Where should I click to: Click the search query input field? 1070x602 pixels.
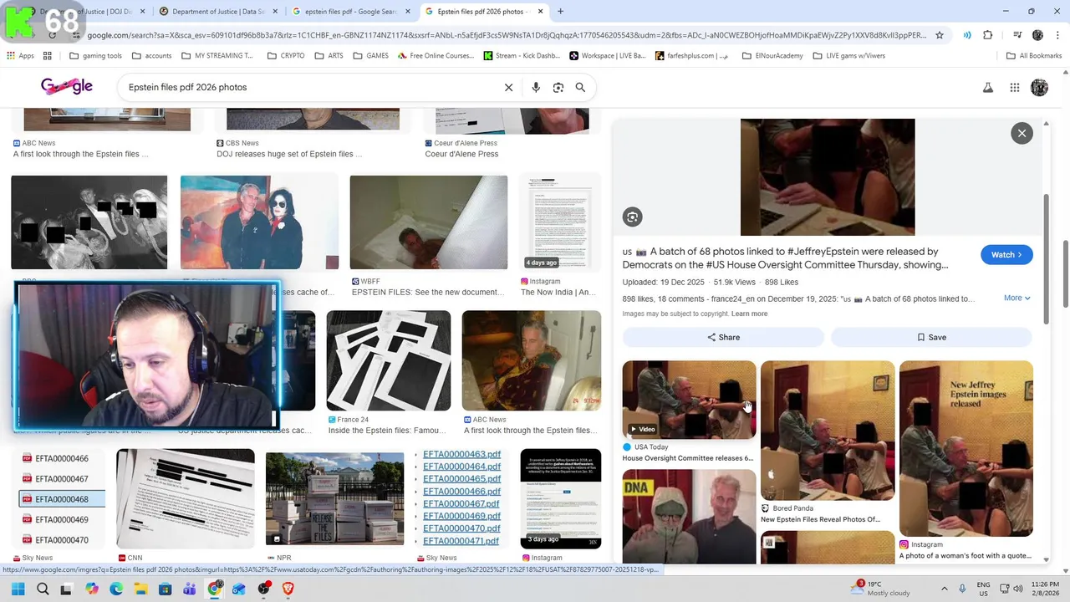click(x=309, y=87)
